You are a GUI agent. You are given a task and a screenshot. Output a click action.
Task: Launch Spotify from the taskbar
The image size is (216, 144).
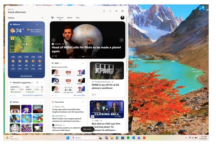pyautogui.click(x=128, y=138)
